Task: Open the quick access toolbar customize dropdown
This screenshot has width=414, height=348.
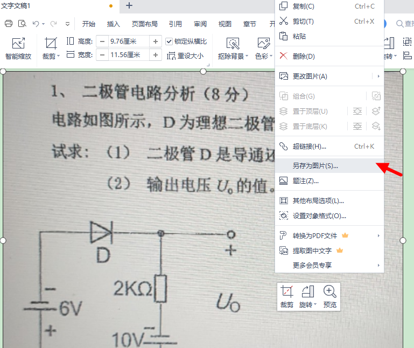Action: point(68,24)
